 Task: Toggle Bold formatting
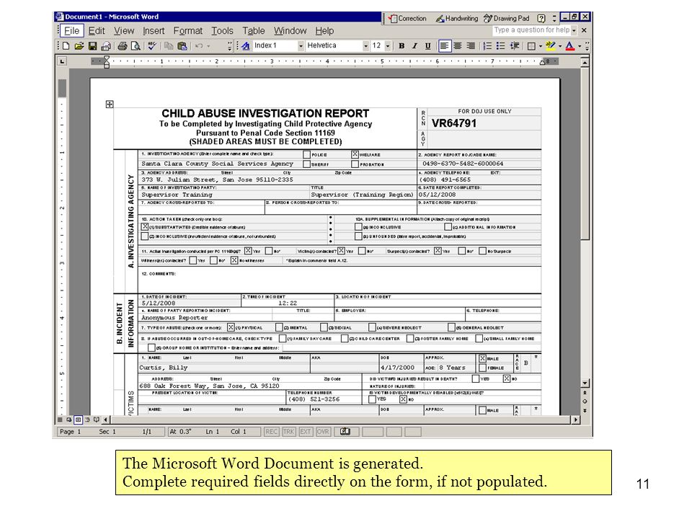coord(402,46)
